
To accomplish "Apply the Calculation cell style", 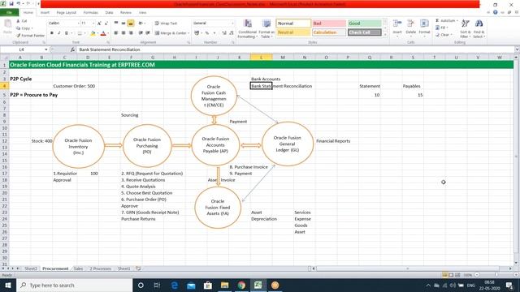I will (x=329, y=32).
